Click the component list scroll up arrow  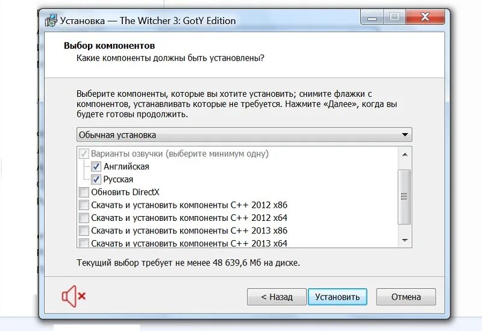pyautogui.click(x=404, y=155)
